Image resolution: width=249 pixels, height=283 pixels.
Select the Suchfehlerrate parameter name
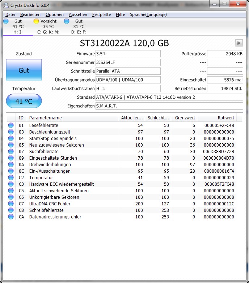44,151
